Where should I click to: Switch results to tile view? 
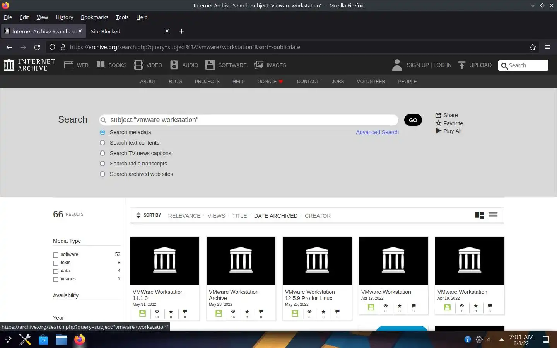pyautogui.click(x=480, y=215)
